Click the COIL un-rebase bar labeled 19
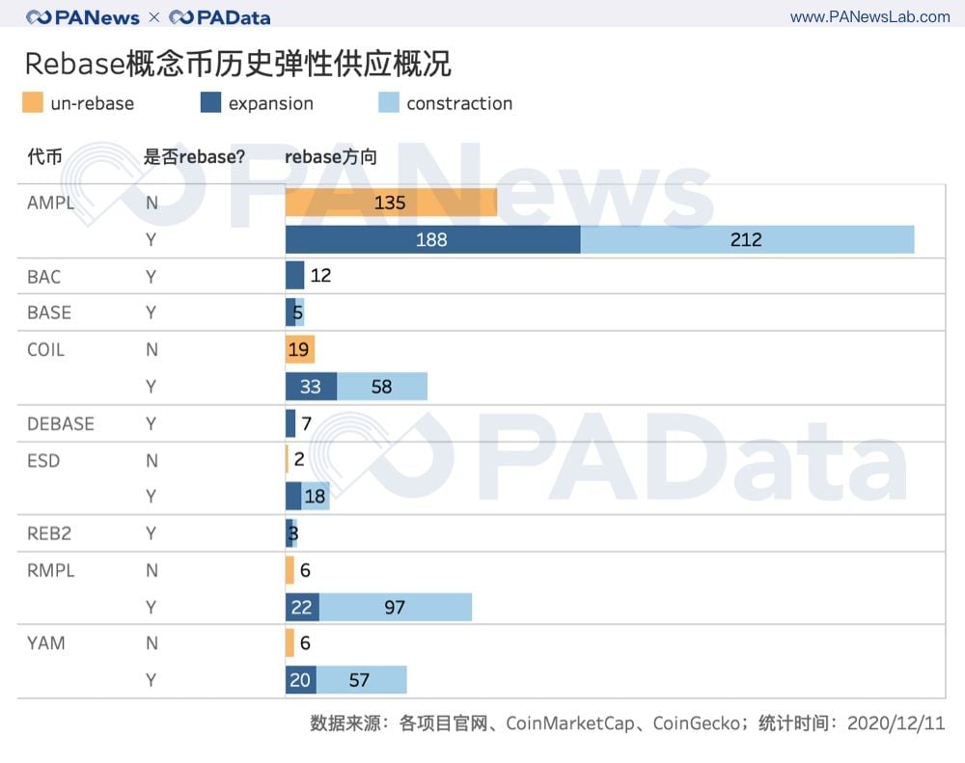The image size is (965, 763). click(x=300, y=349)
